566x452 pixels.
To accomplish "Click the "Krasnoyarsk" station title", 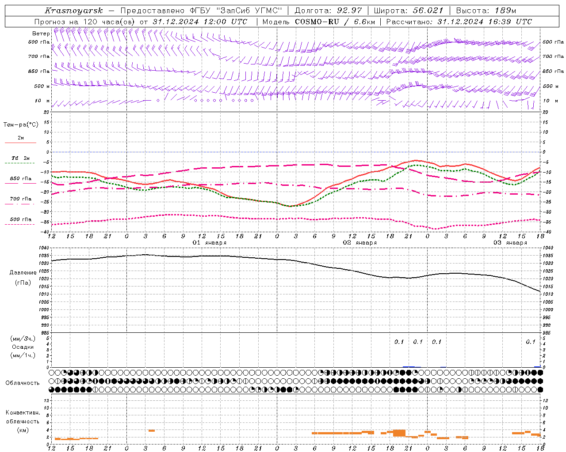I will tap(74, 11).
